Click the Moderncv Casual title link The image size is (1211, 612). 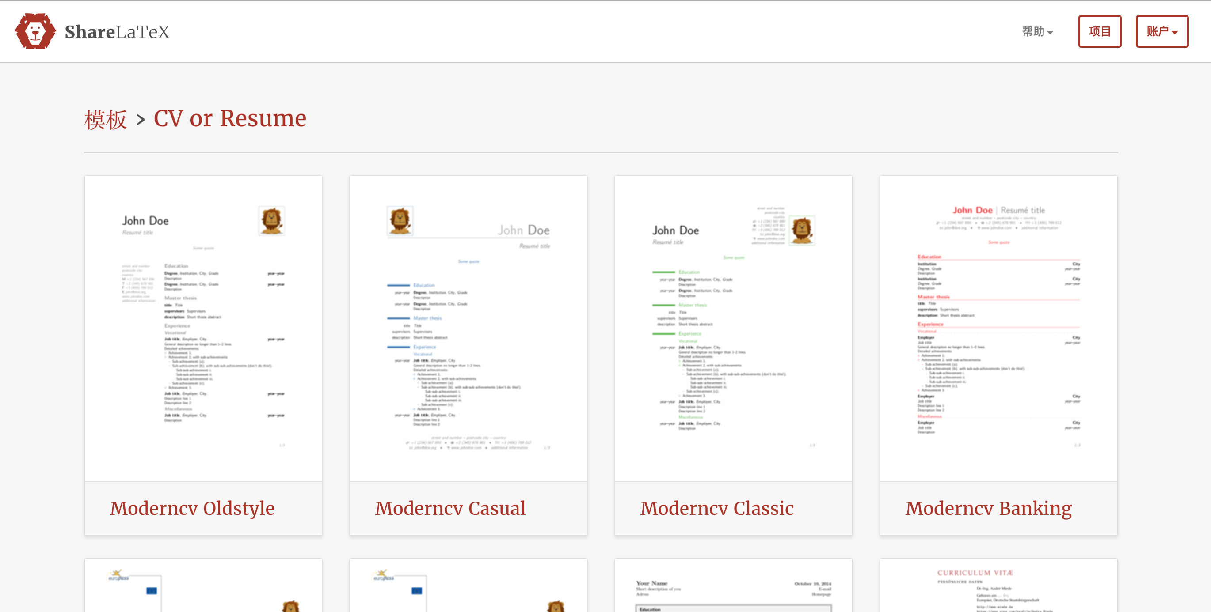tap(450, 508)
